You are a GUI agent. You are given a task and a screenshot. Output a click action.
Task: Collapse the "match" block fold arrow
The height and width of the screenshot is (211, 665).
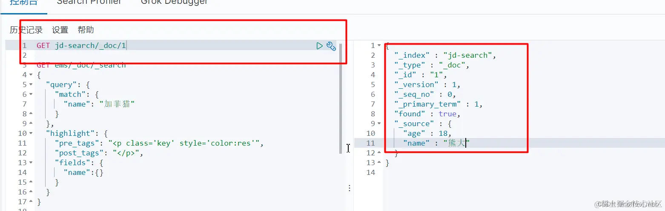point(31,95)
